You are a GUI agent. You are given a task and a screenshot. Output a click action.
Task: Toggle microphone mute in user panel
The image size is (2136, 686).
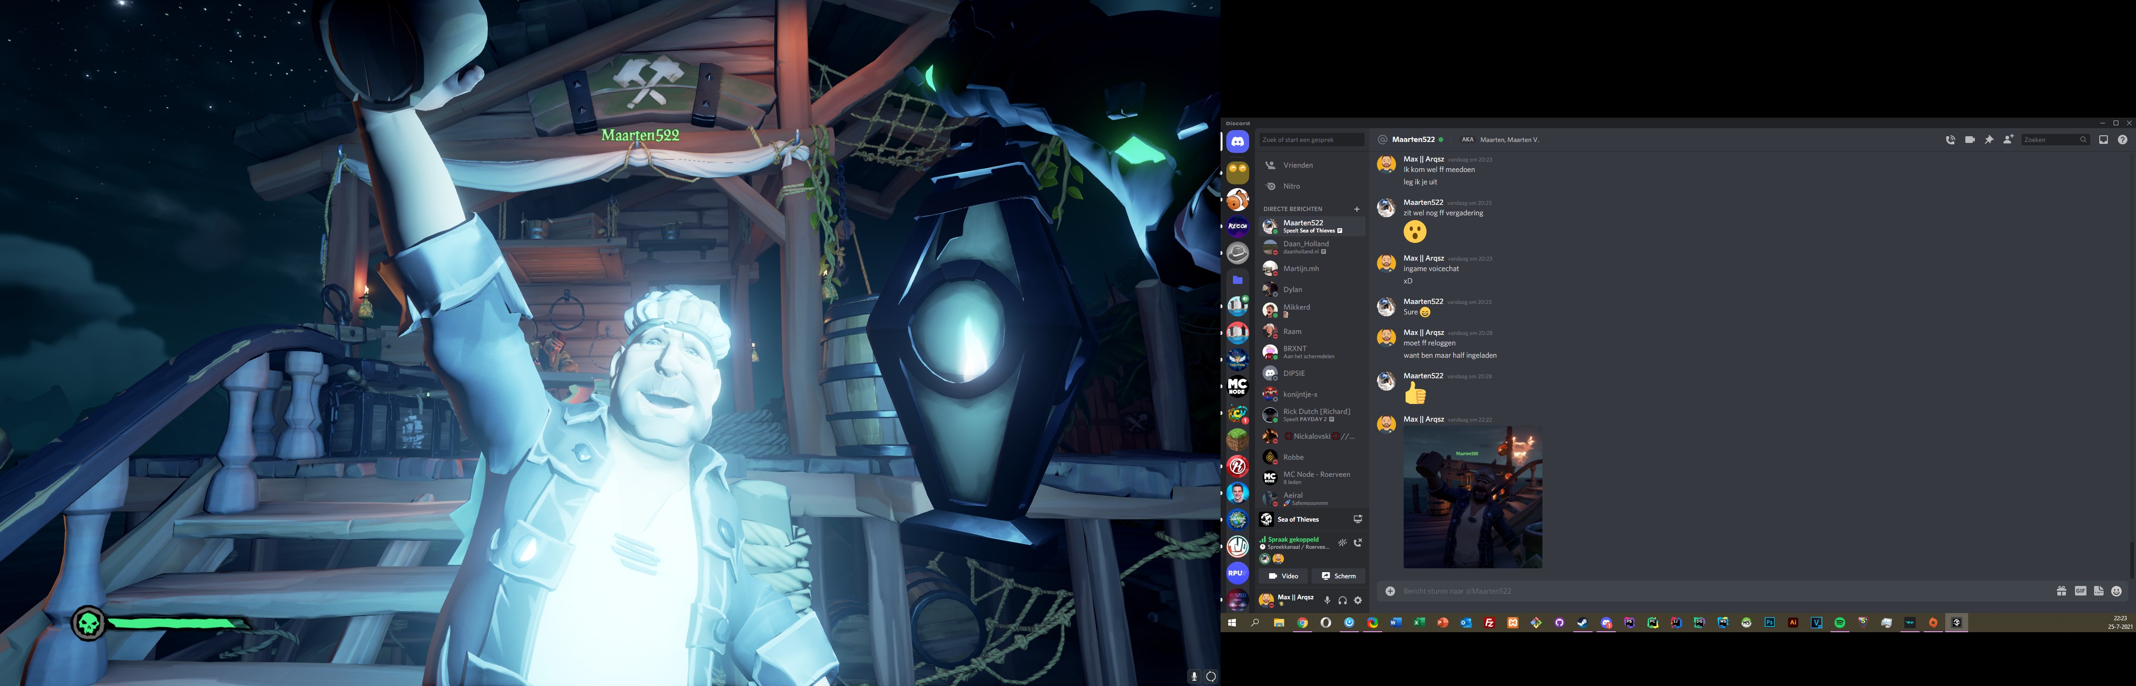[x=1327, y=600]
